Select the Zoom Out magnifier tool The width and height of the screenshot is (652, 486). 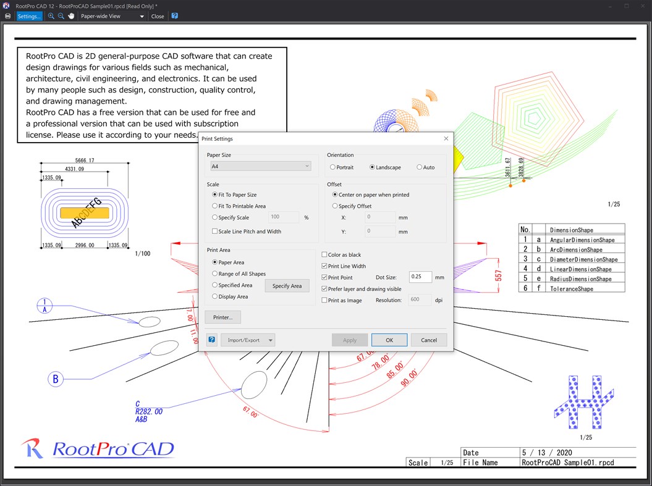click(61, 16)
